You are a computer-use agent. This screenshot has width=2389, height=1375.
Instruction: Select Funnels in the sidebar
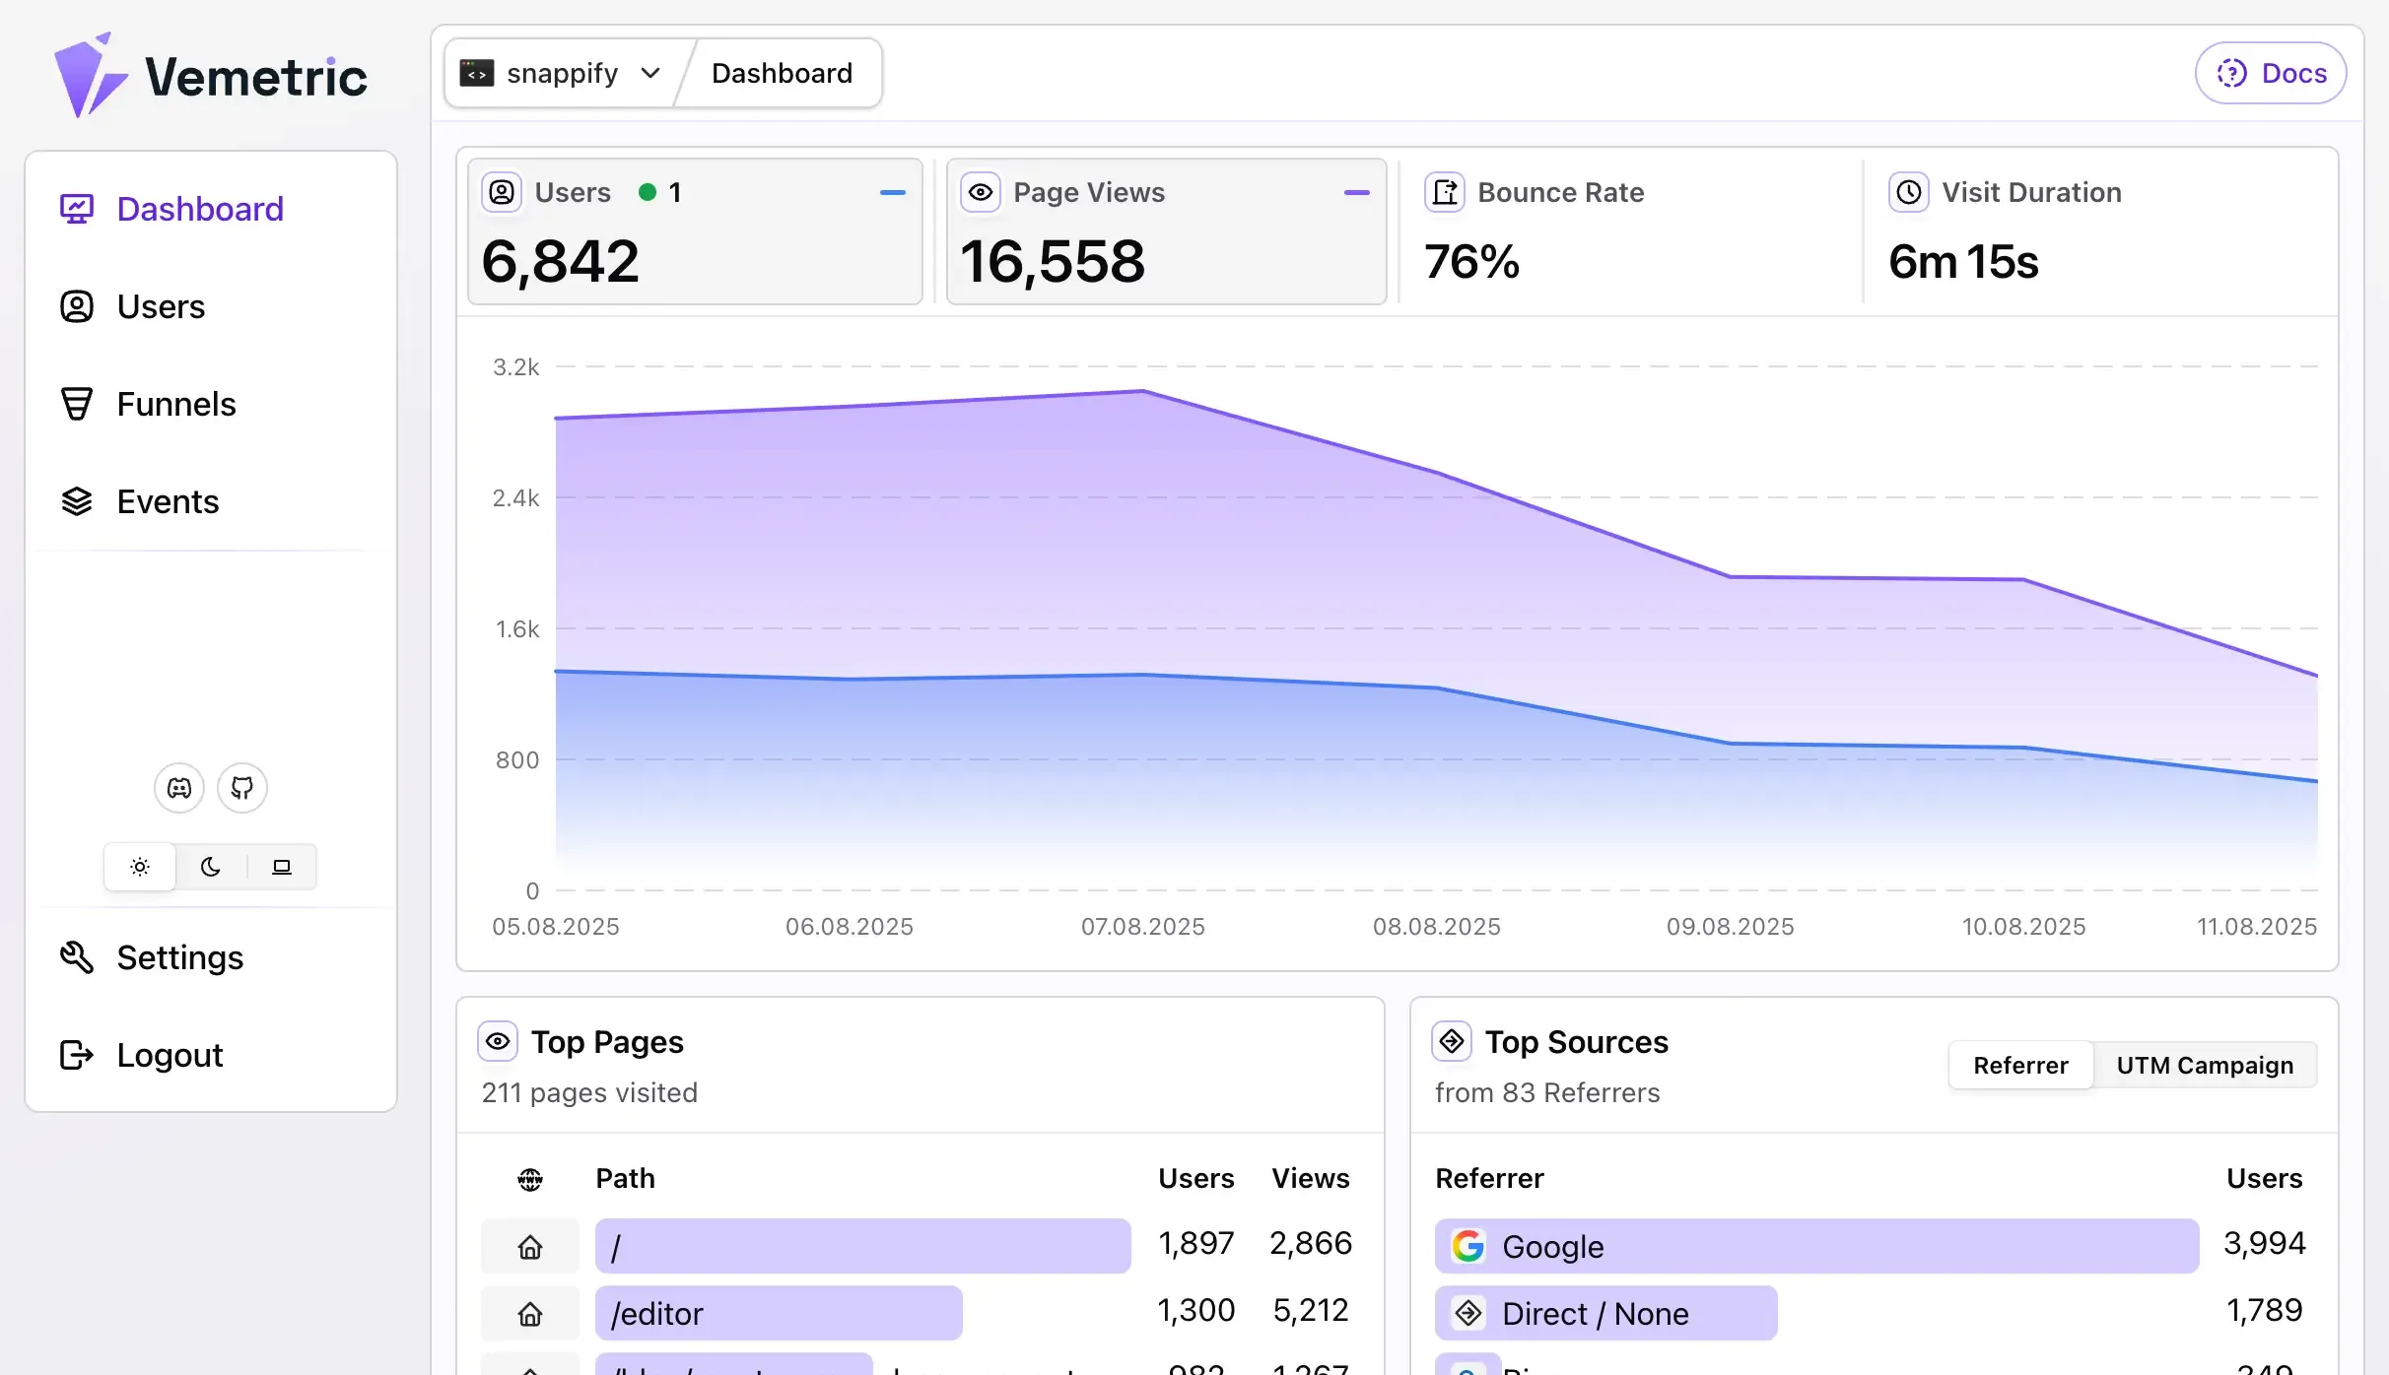175,404
